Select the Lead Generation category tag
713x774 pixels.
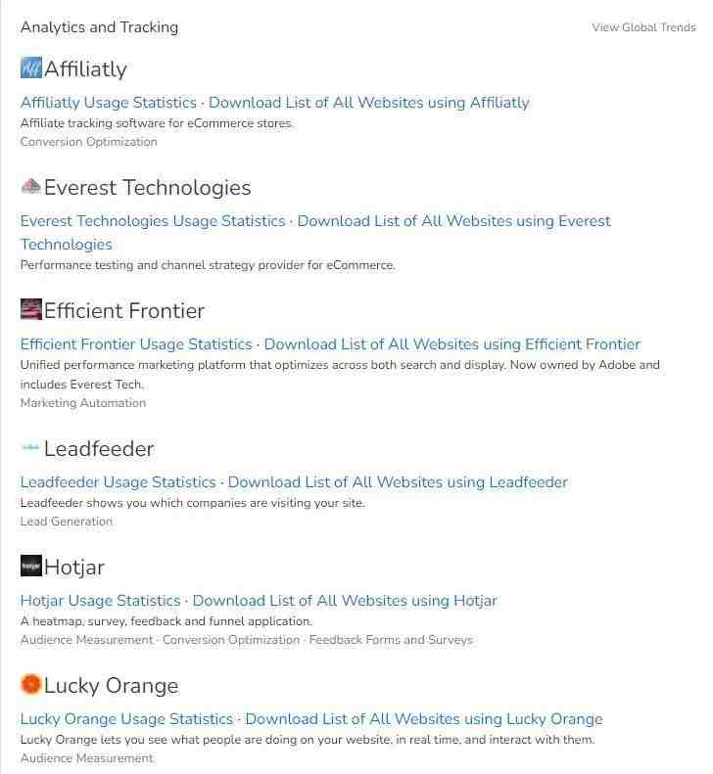pyautogui.click(x=67, y=522)
